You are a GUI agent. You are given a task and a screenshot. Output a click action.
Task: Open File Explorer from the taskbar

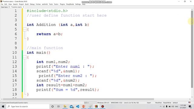pos(65,106)
